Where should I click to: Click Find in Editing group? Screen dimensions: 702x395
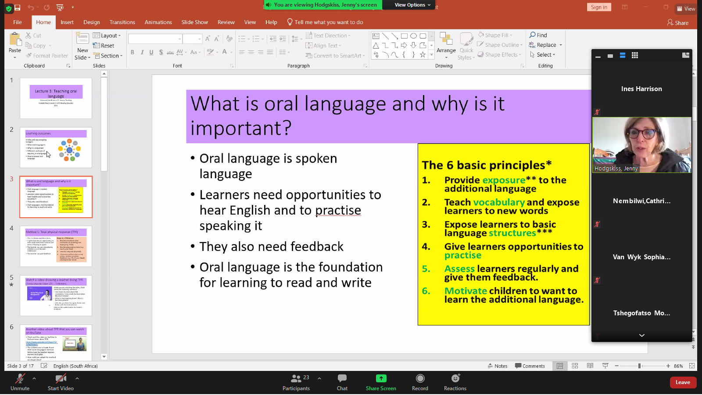coord(538,35)
